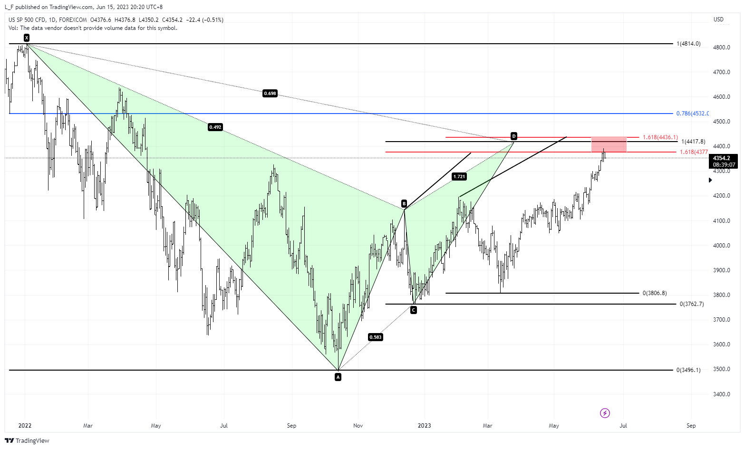Select the 1(4814.0) Fibonacci level label
Viewport: 745px width, 449px height.
[x=688, y=44]
